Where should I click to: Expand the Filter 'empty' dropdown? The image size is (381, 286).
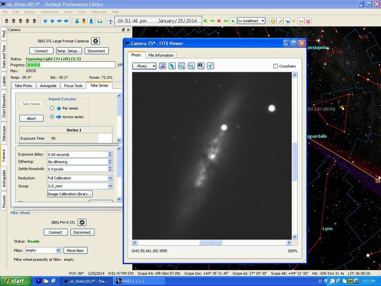tap(58, 251)
